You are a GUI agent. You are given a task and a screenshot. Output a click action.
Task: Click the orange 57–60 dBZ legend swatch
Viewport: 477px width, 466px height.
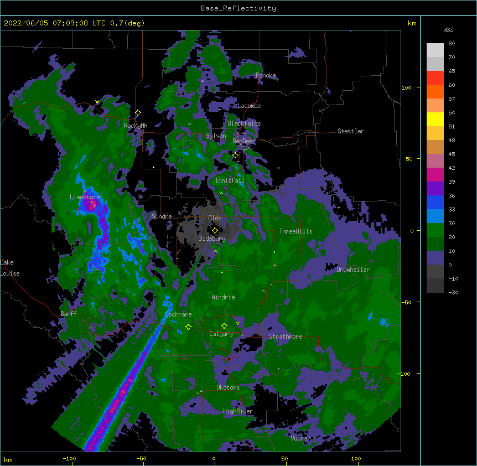point(435,91)
